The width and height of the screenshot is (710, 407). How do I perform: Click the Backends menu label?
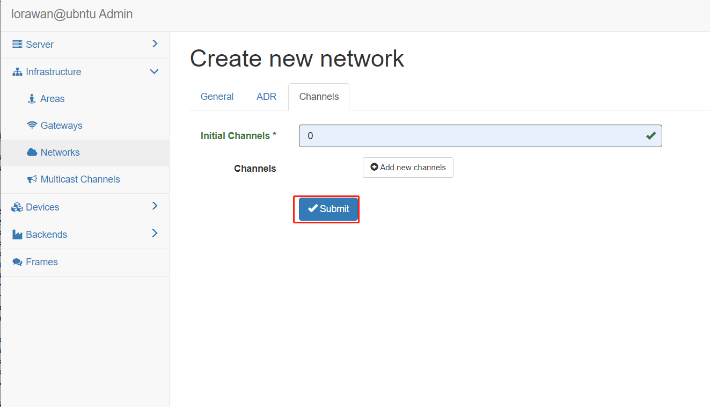tap(47, 235)
